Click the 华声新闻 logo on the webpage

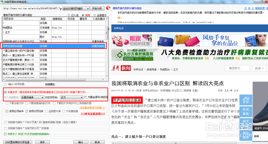coord(121,68)
